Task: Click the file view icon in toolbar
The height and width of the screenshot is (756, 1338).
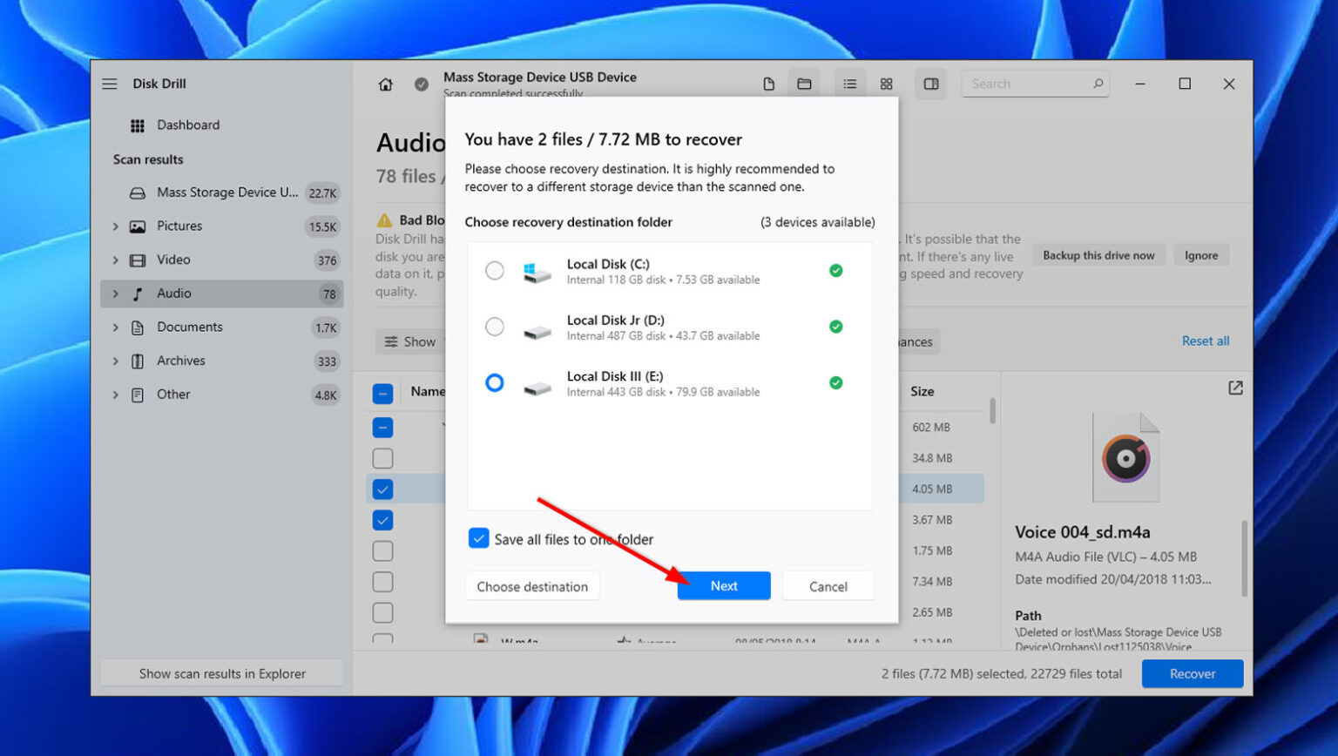Action: pyautogui.click(x=770, y=84)
